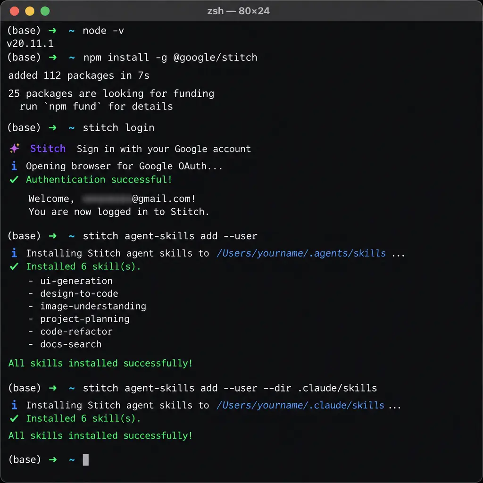Click the 'docs-search' skill entry
The width and height of the screenshot is (483, 483).
pyautogui.click(x=71, y=344)
